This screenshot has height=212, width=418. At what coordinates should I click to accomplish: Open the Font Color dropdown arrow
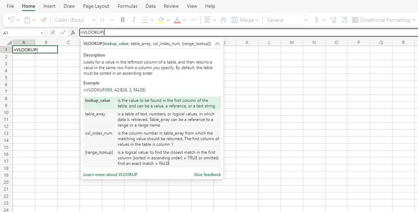184,20
